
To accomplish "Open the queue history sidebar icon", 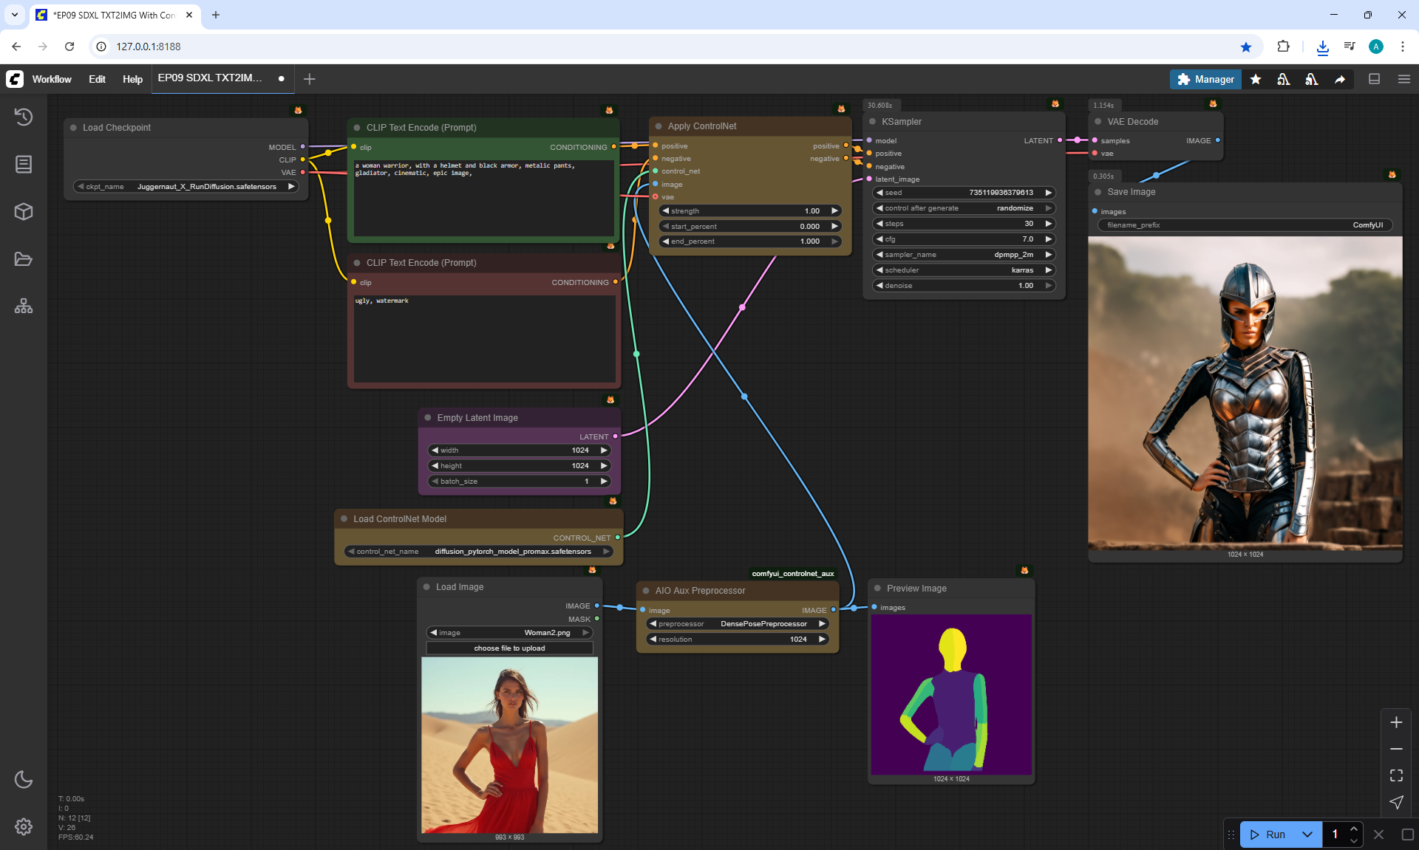I will click(x=24, y=117).
